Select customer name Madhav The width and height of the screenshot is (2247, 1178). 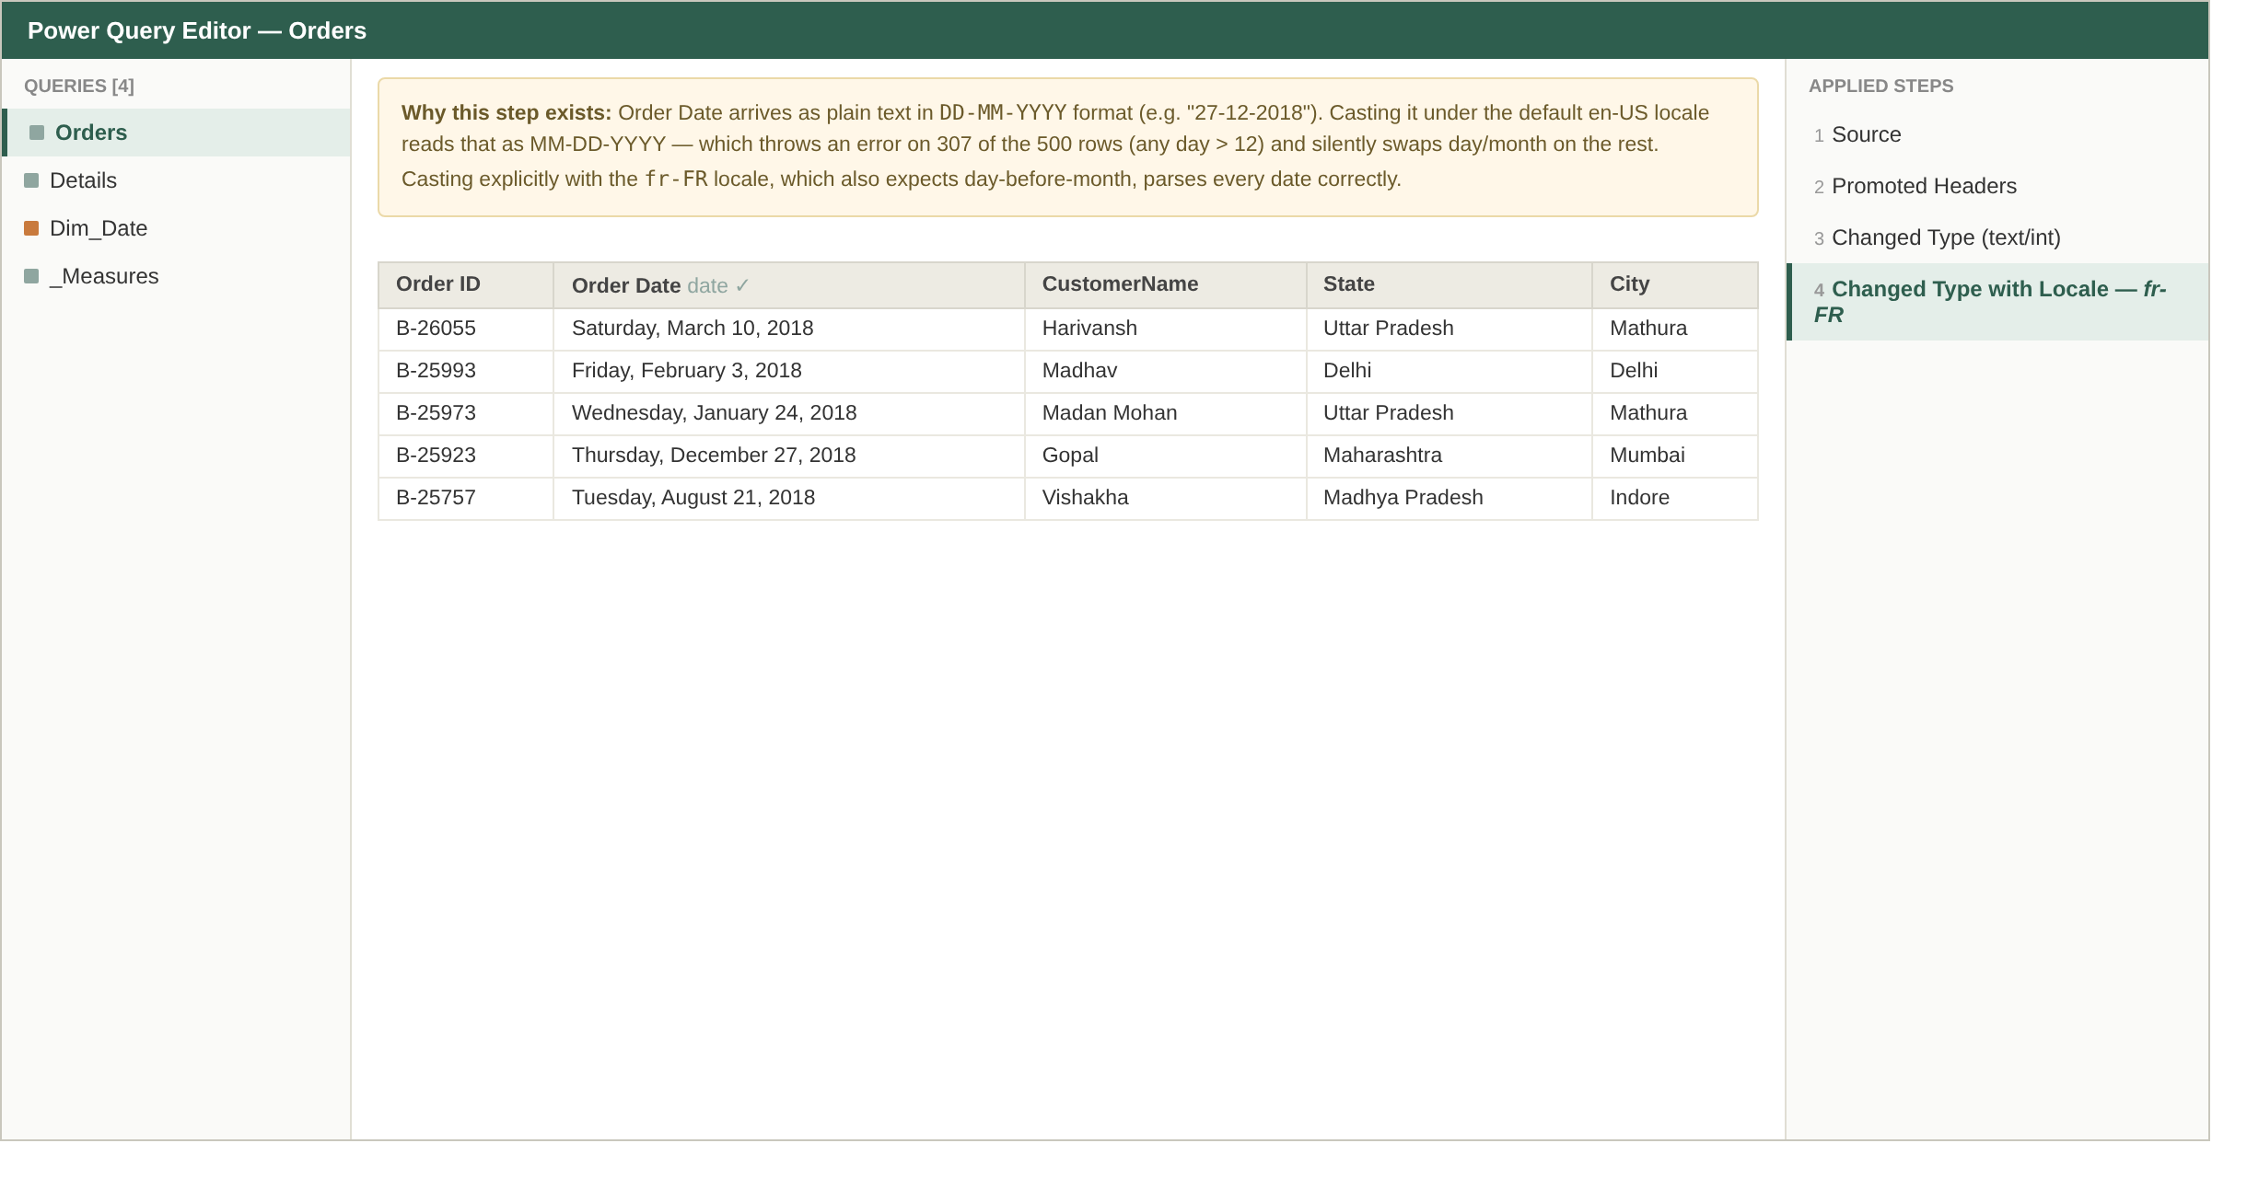(x=1166, y=371)
